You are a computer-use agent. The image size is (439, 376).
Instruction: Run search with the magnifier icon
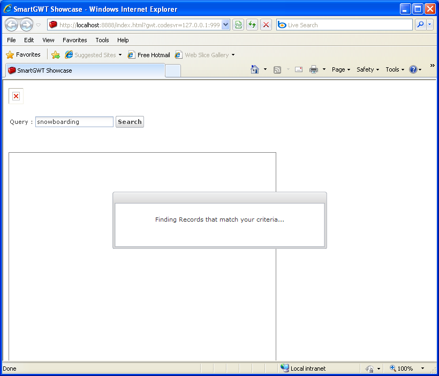coord(420,25)
